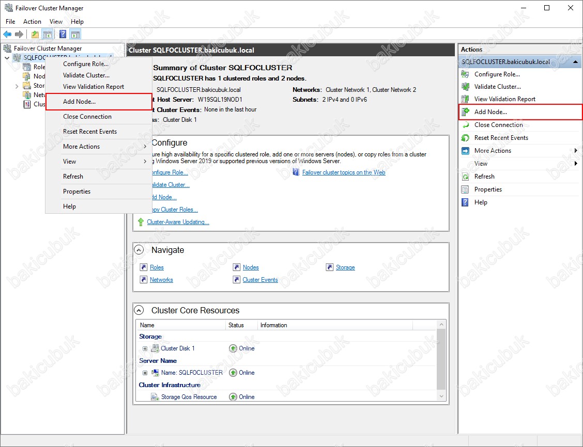Choose Reset Recent Events from the context menu
This screenshot has width=583, height=447.
[99, 132]
